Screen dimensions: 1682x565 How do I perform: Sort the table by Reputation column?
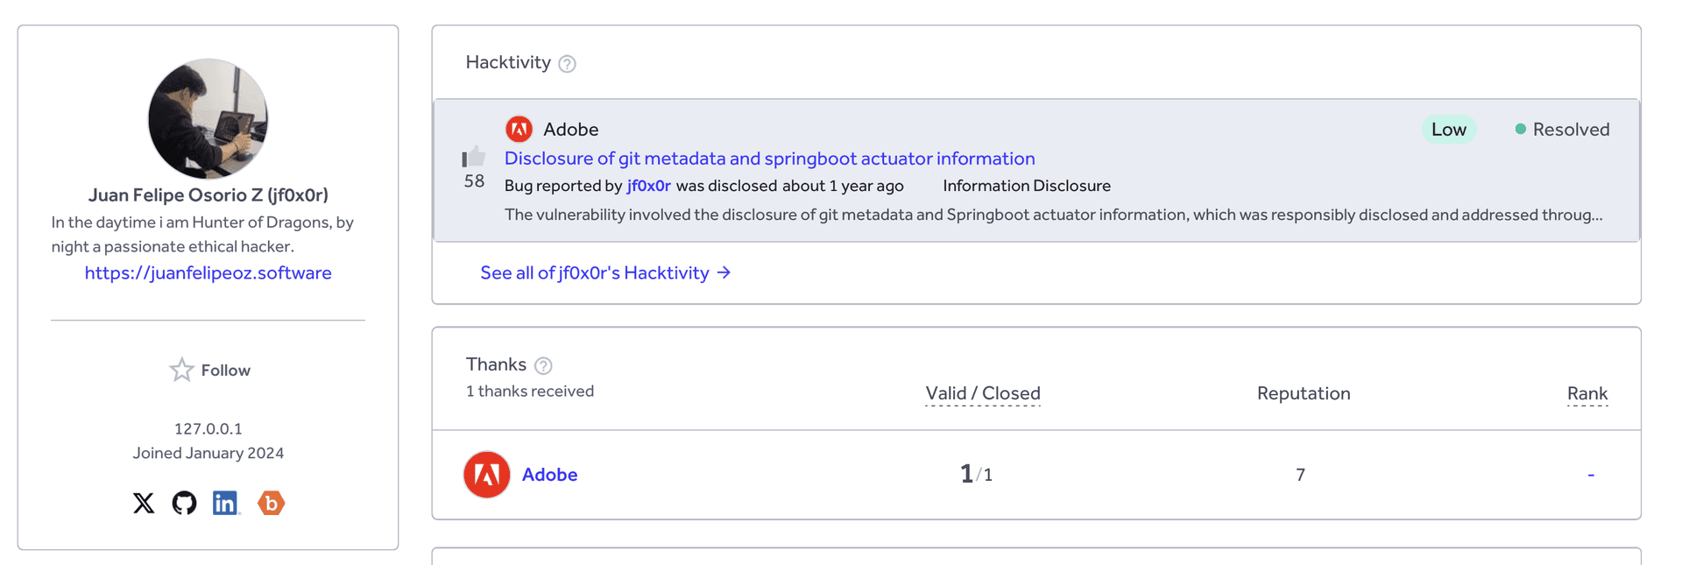click(x=1303, y=393)
